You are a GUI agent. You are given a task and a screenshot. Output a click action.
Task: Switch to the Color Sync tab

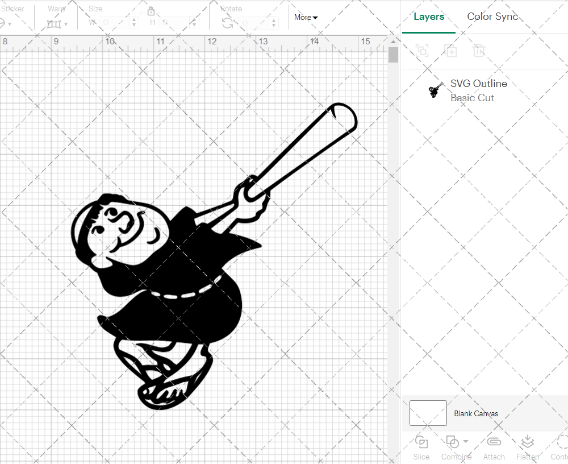[x=492, y=16]
